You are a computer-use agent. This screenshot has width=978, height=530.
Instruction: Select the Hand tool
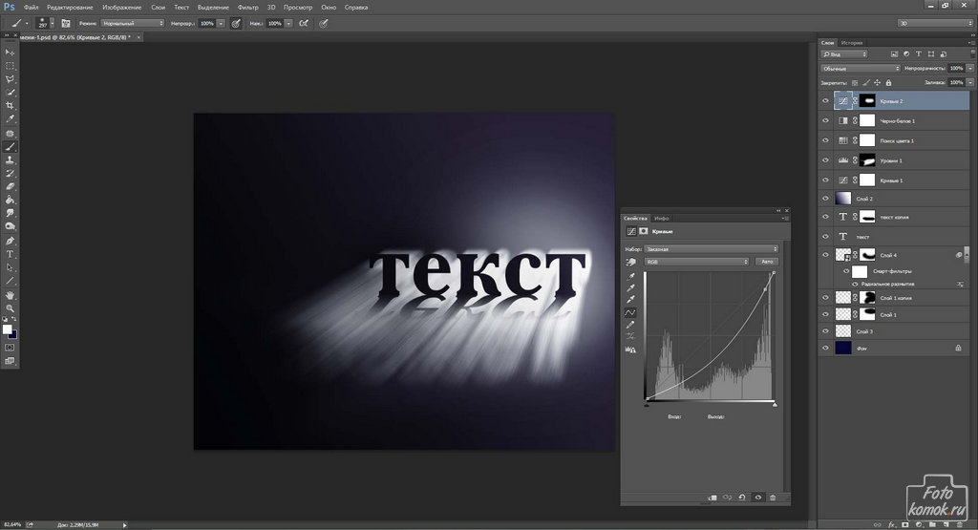pyautogui.click(x=11, y=295)
